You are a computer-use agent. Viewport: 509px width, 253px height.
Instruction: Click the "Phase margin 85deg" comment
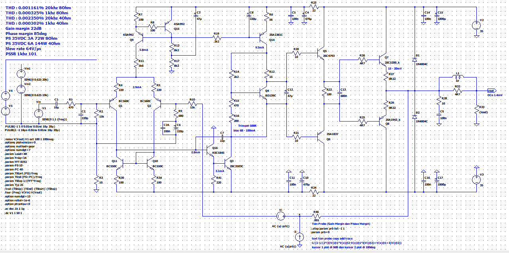coord(26,33)
